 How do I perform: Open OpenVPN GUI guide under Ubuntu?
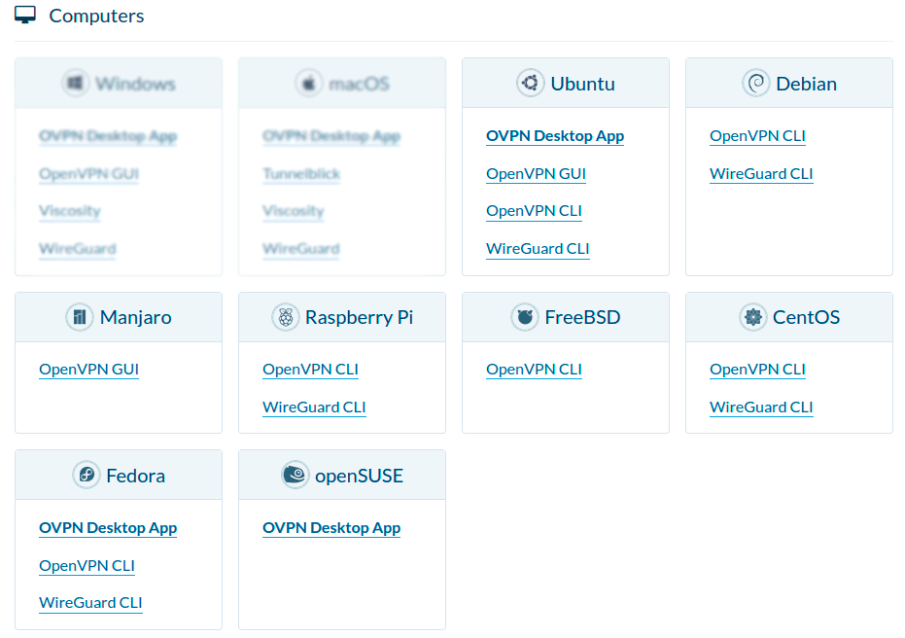coord(536,174)
